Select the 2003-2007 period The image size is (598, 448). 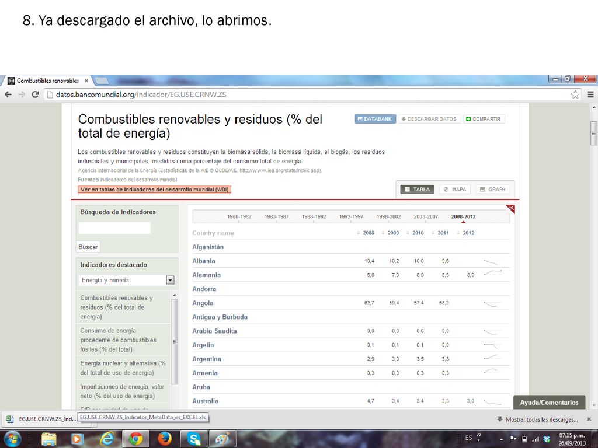[x=426, y=216]
